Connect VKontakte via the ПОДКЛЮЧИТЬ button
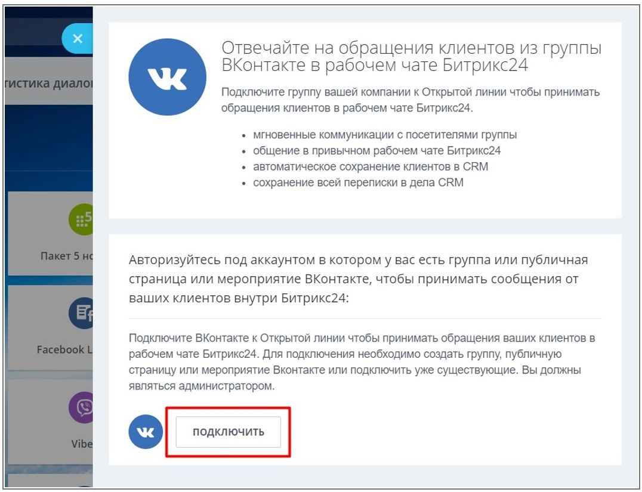 [229, 432]
